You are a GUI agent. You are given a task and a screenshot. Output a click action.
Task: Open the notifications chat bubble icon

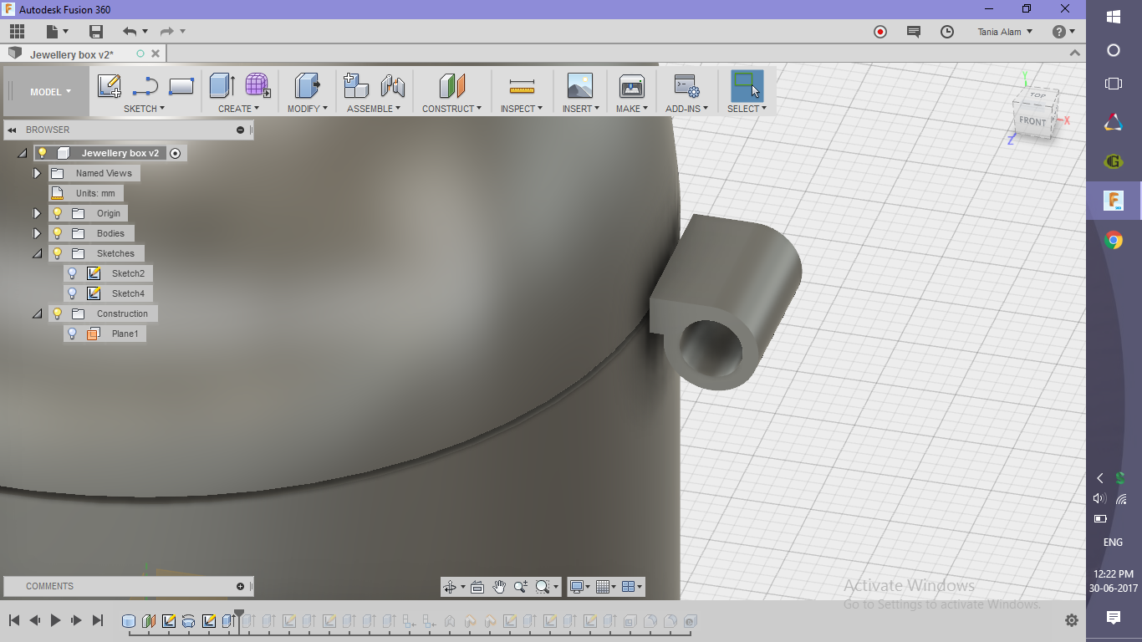(x=914, y=32)
